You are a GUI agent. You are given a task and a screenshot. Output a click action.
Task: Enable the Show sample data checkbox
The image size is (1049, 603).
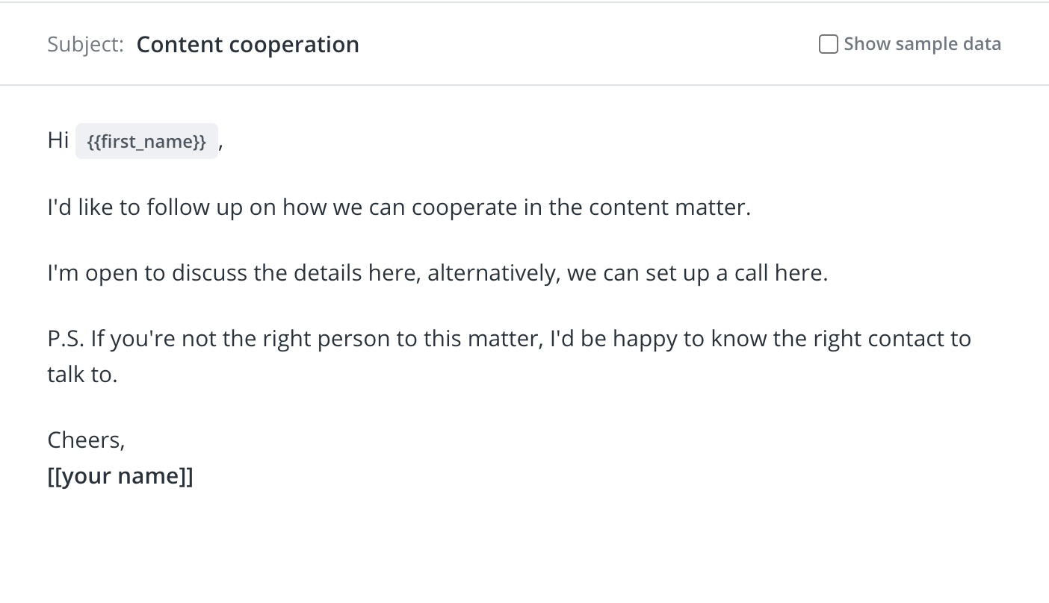click(x=828, y=44)
